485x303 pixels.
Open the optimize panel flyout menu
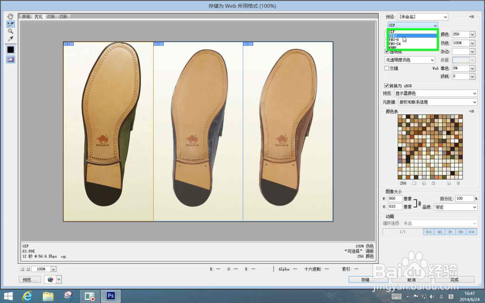click(471, 16)
